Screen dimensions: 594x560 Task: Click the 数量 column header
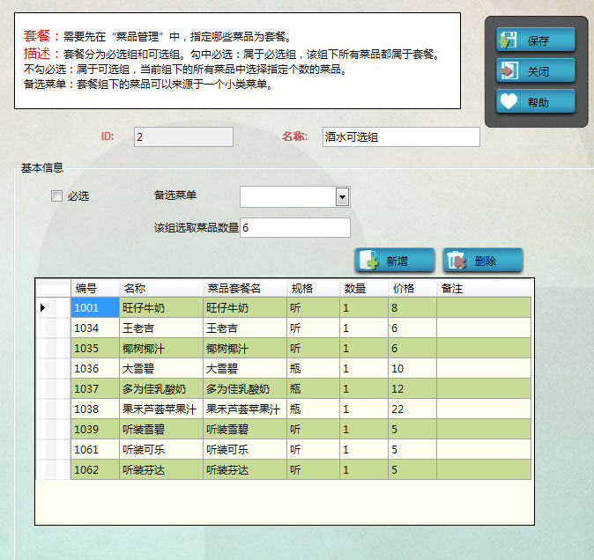[364, 288]
